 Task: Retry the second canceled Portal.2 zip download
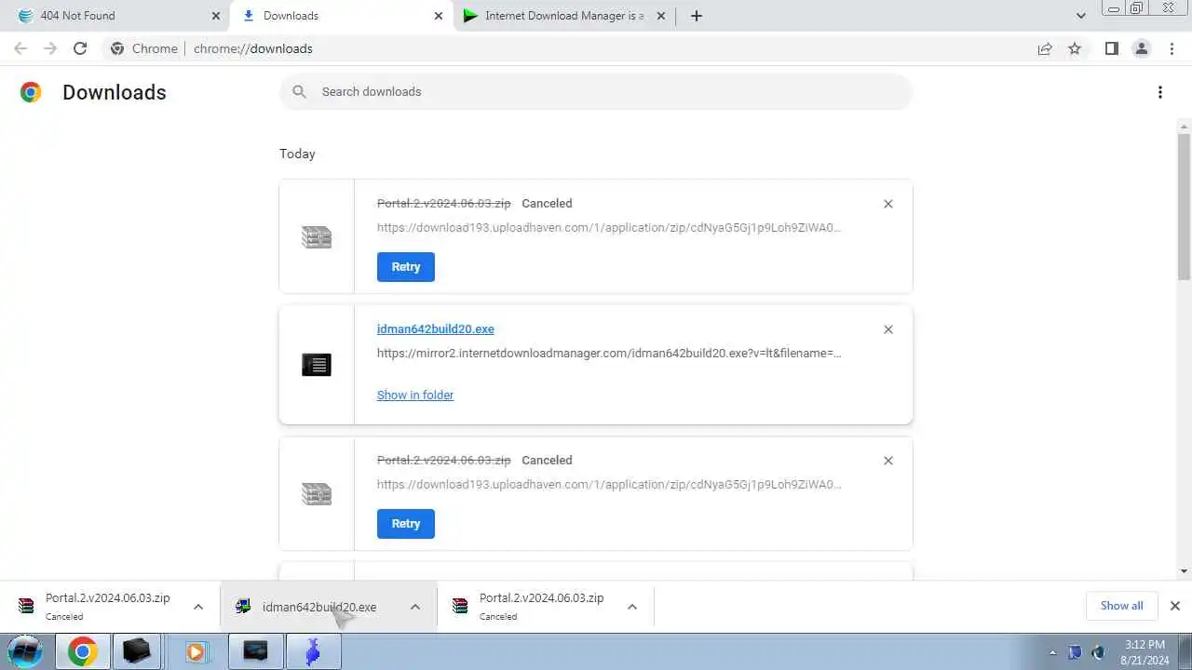click(x=406, y=524)
